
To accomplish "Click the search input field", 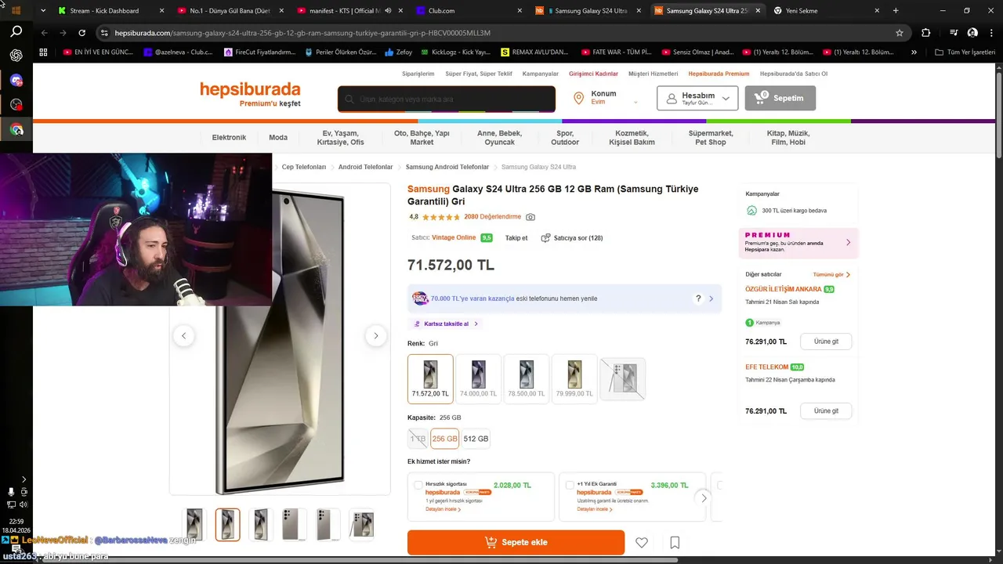I will click(447, 99).
